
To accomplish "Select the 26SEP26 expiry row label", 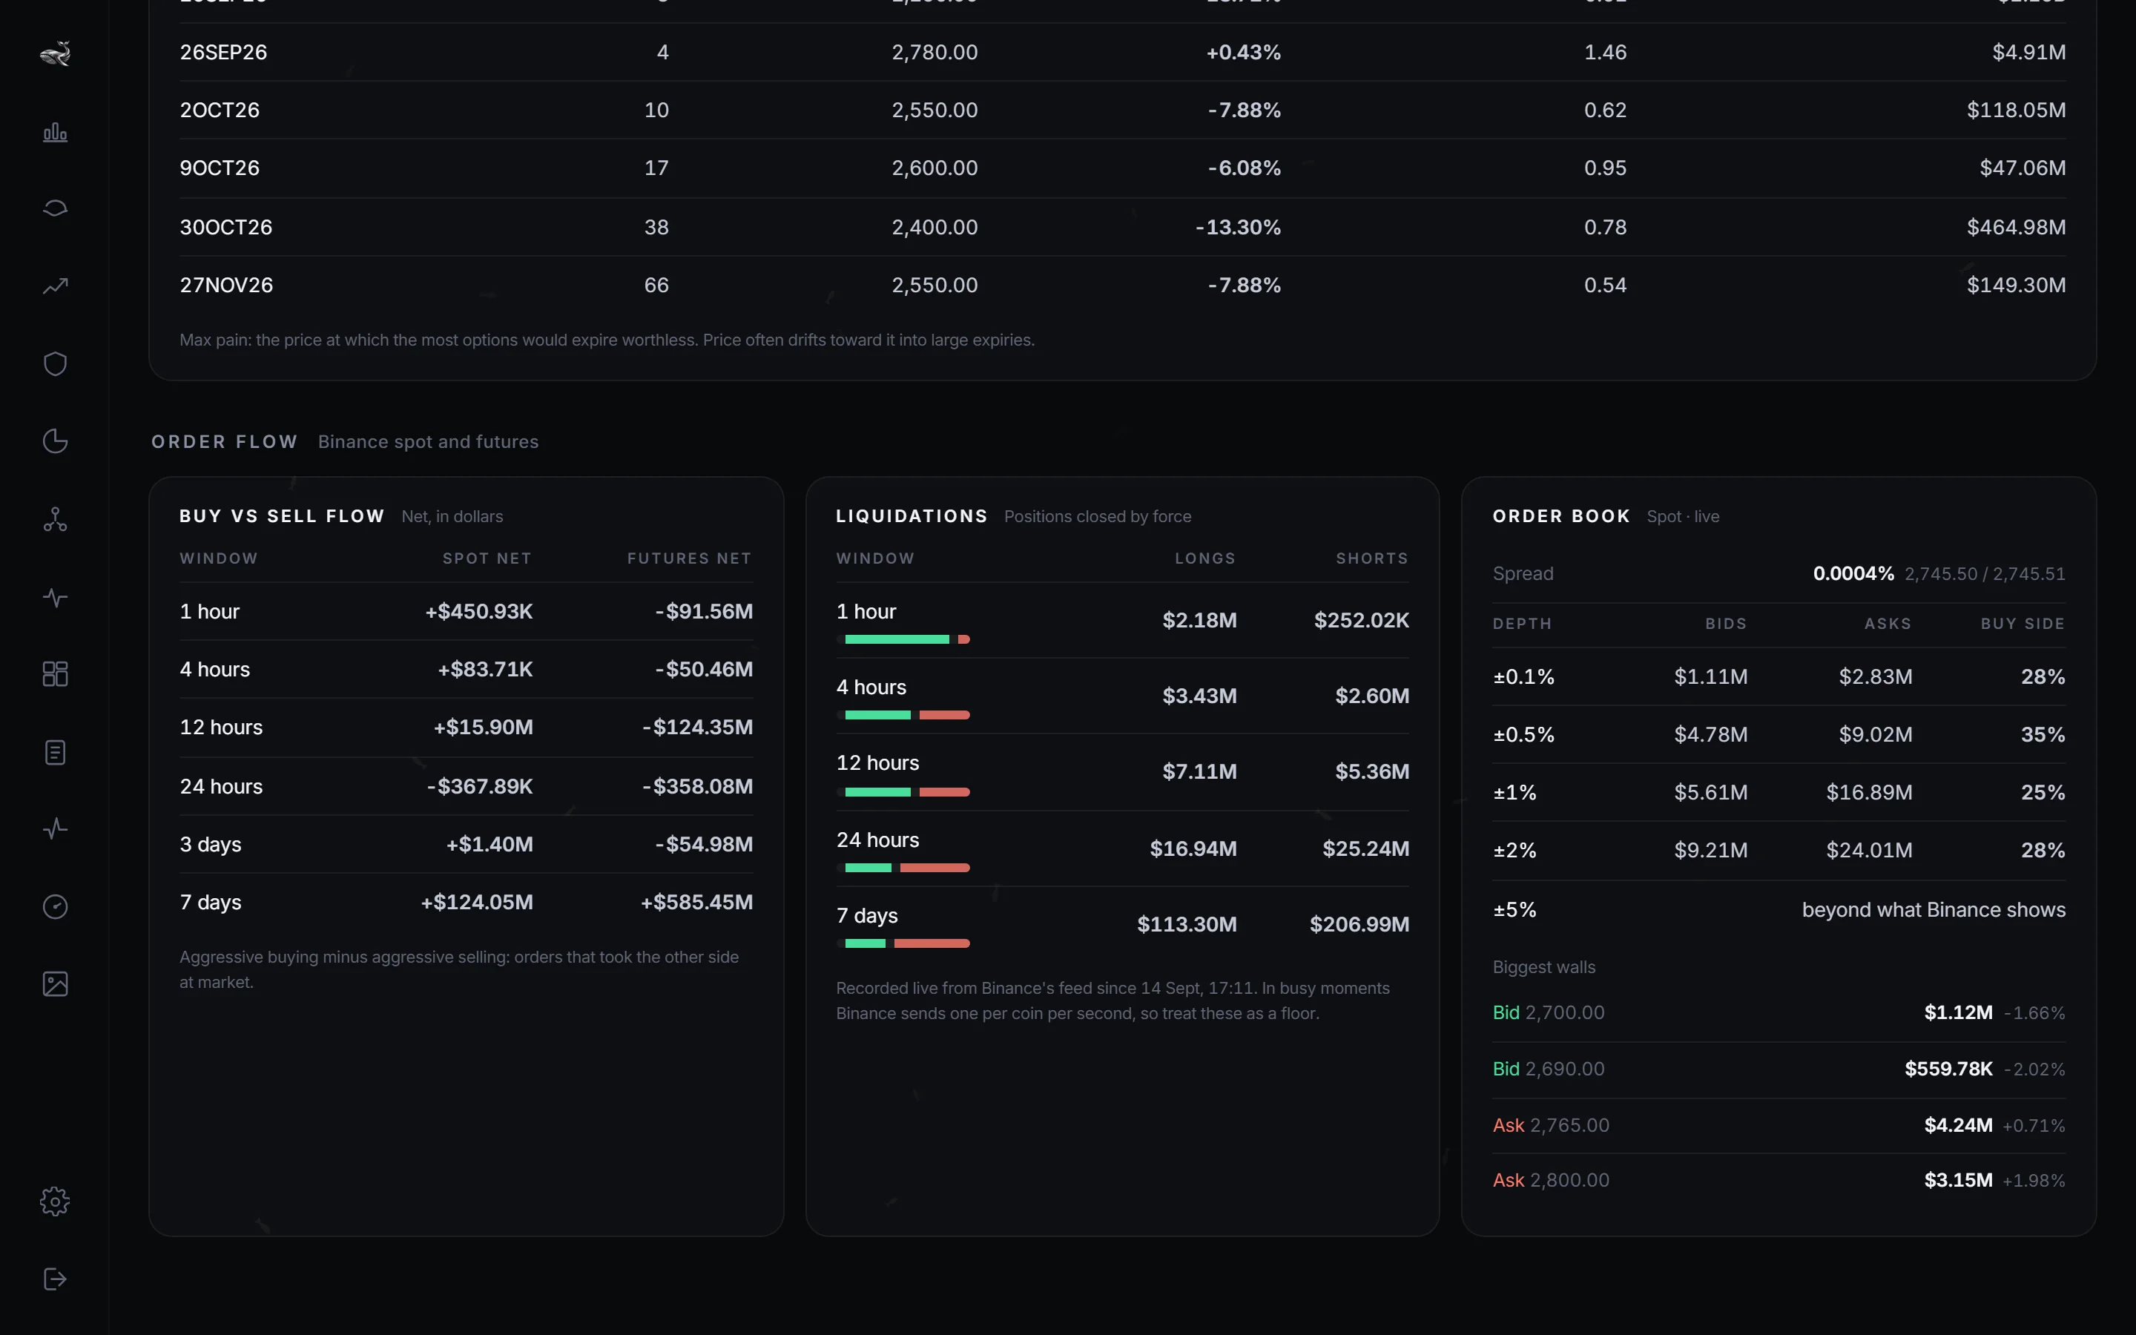I will click(223, 52).
